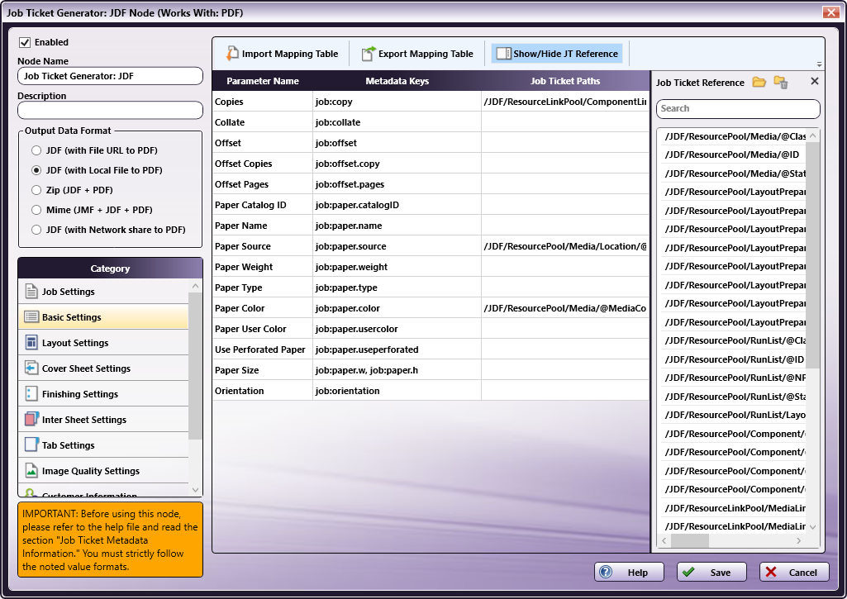
Task: Select Zip (JDF + PDF) format
Action: pos(36,190)
